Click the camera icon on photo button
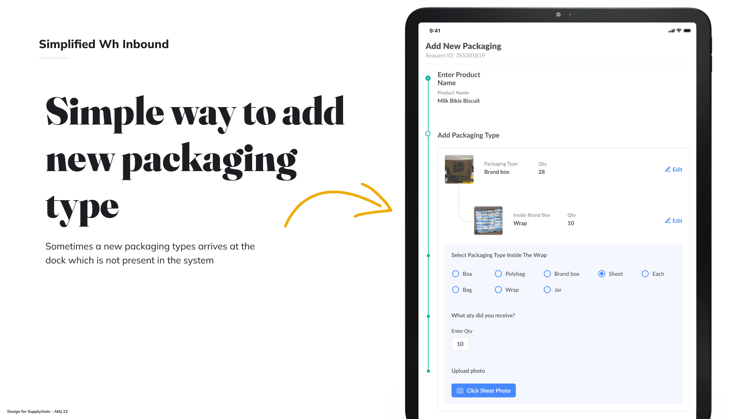The width and height of the screenshot is (746, 419). (x=460, y=391)
